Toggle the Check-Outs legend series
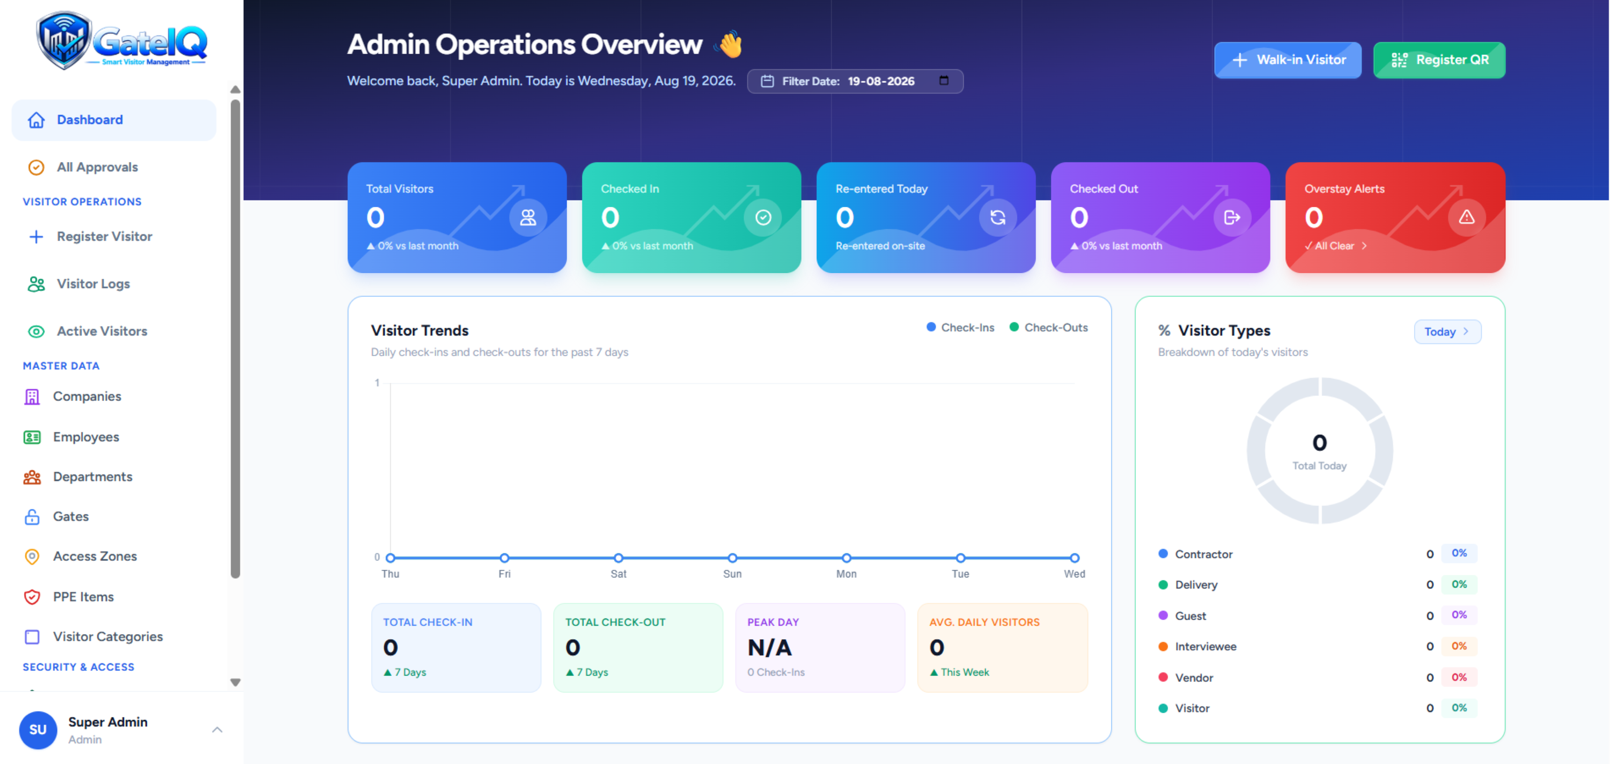 [x=1048, y=328]
